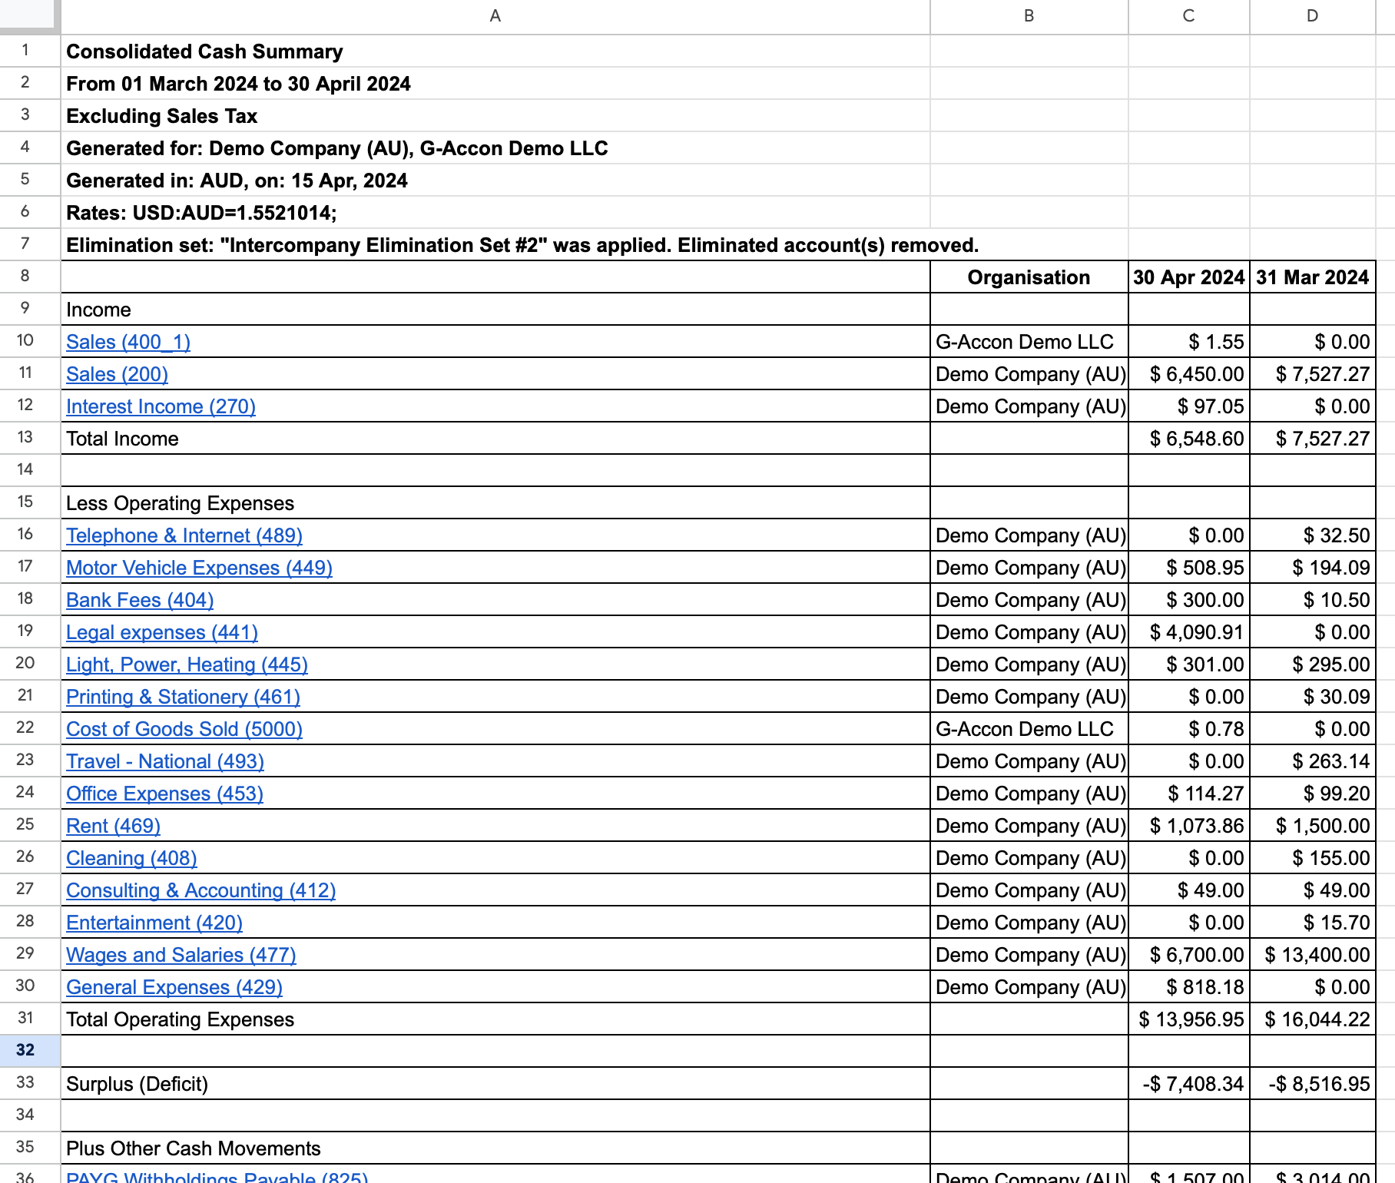Select row 31 header
Image resolution: width=1395 pixels, height=1183 pixels.
click(x=29, y=1018)
